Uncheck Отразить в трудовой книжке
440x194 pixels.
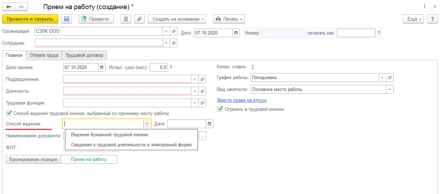click(x=220, y=109)
